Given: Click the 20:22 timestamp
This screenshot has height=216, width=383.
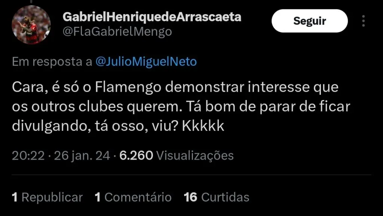Looking at the screenshot, I should click(x=28, y=156).
